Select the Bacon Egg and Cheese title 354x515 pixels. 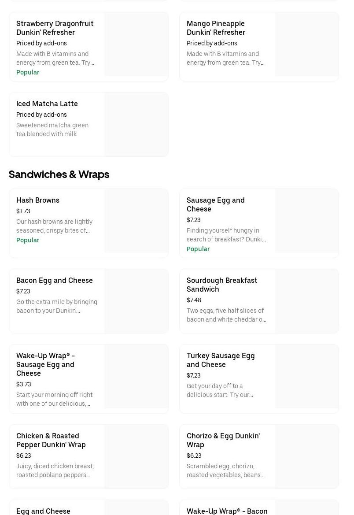55,280
